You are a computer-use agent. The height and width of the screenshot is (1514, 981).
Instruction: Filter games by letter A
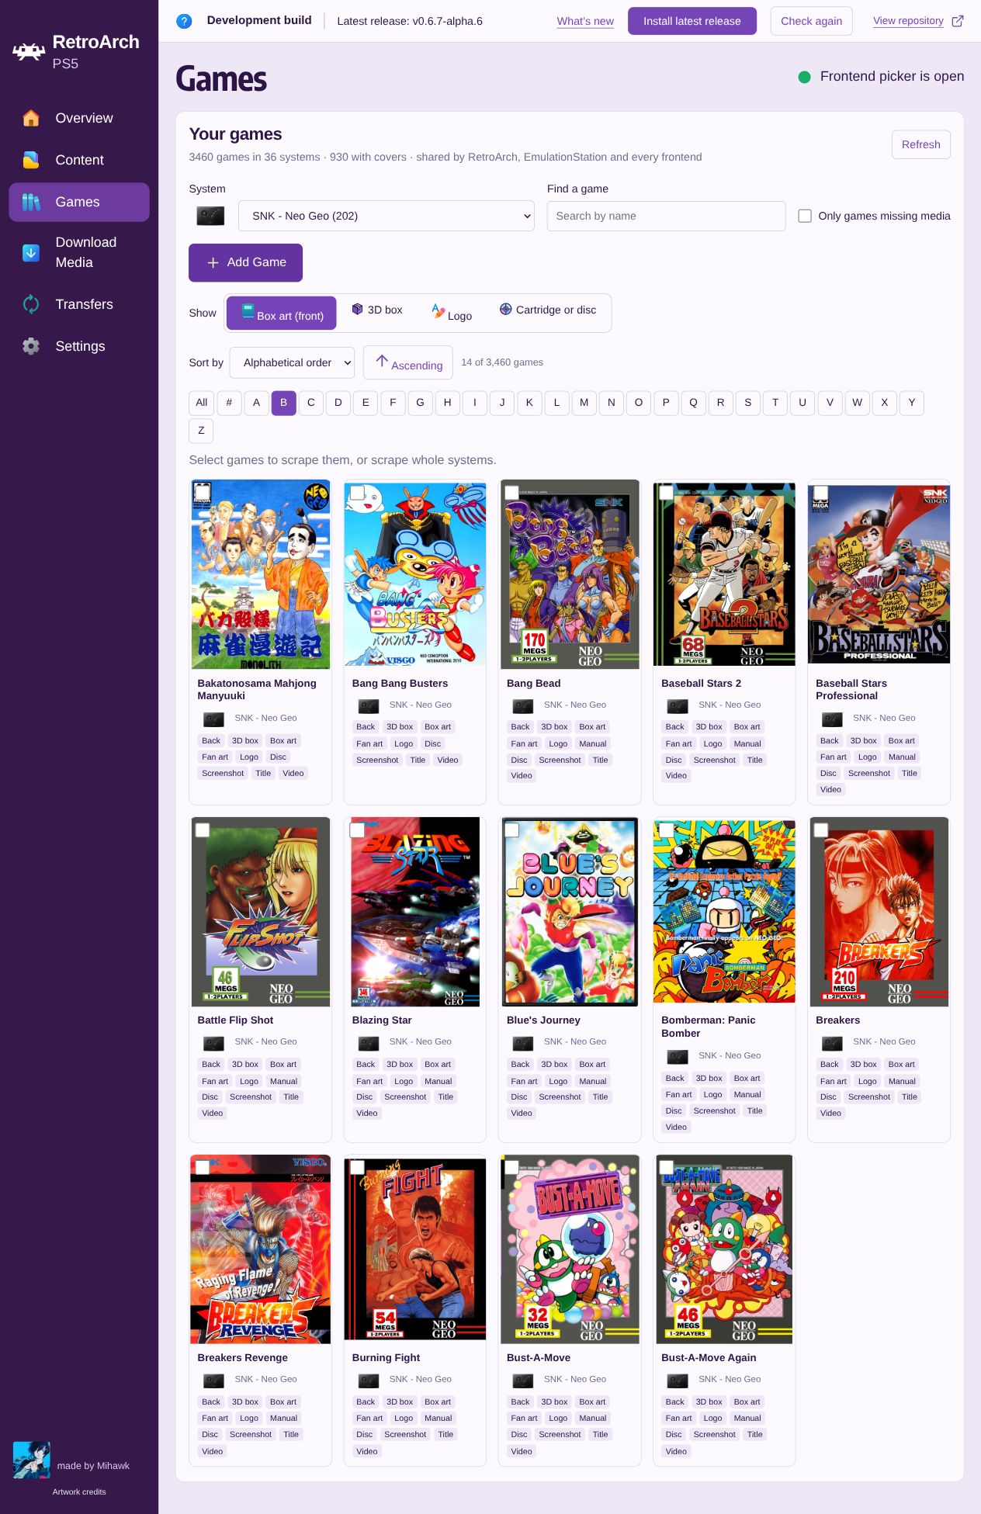click(256, 403)
